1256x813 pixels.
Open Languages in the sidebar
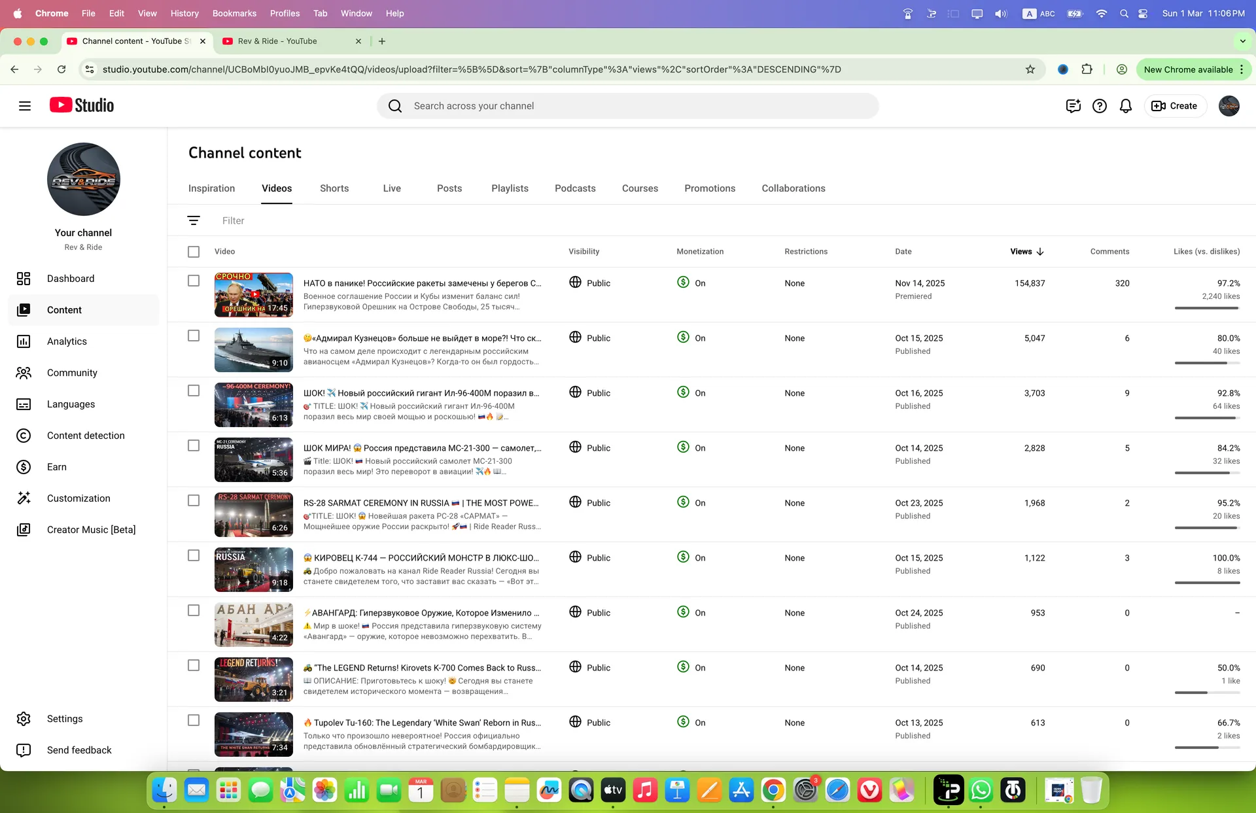point(84,404)
